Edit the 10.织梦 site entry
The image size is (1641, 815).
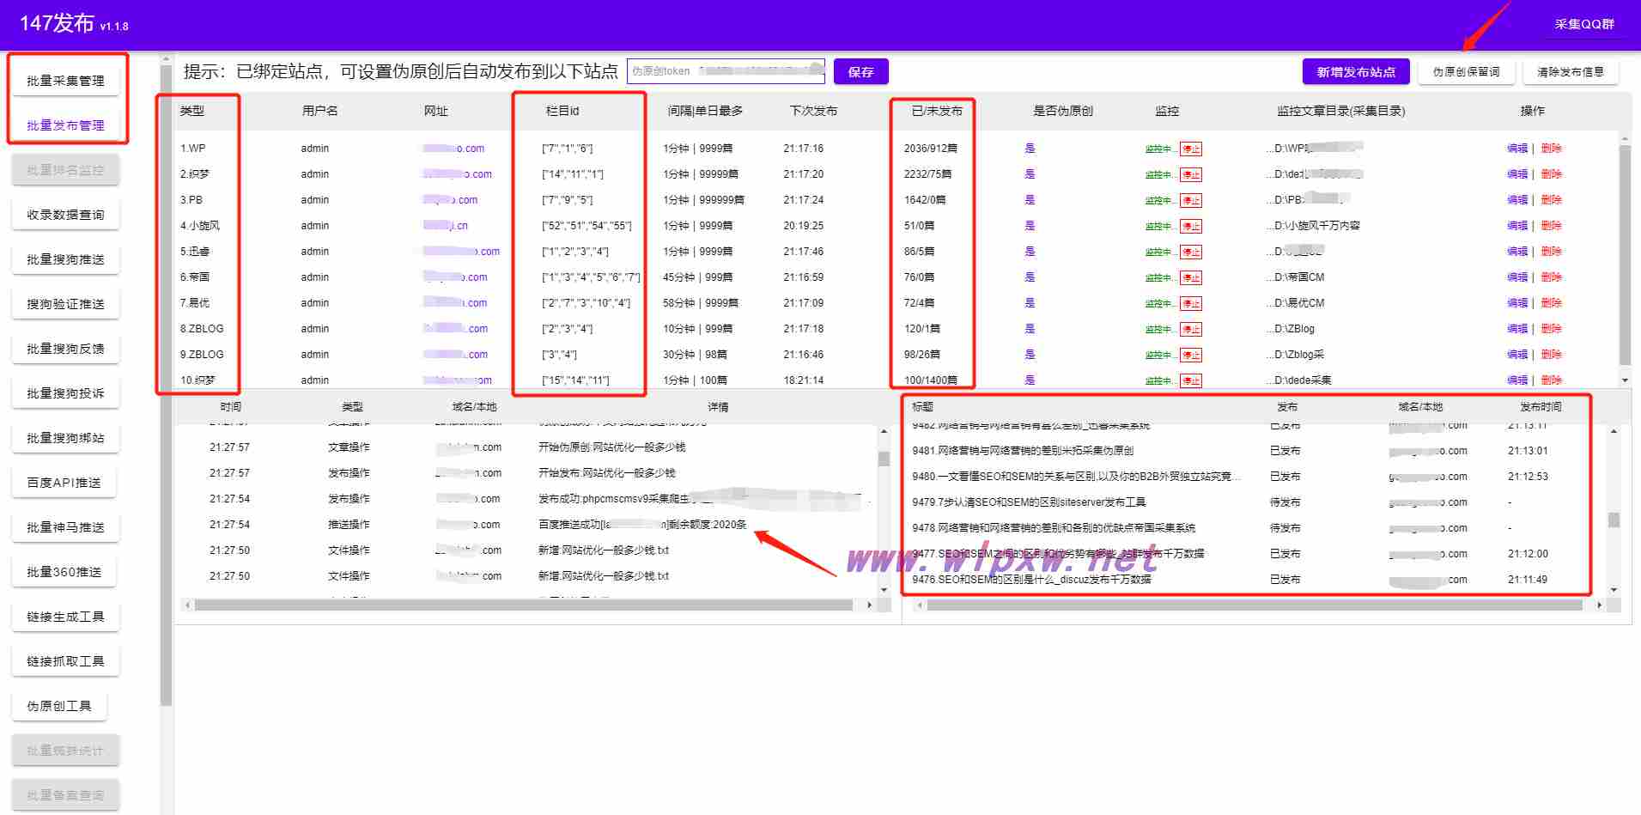point(1516,380)
